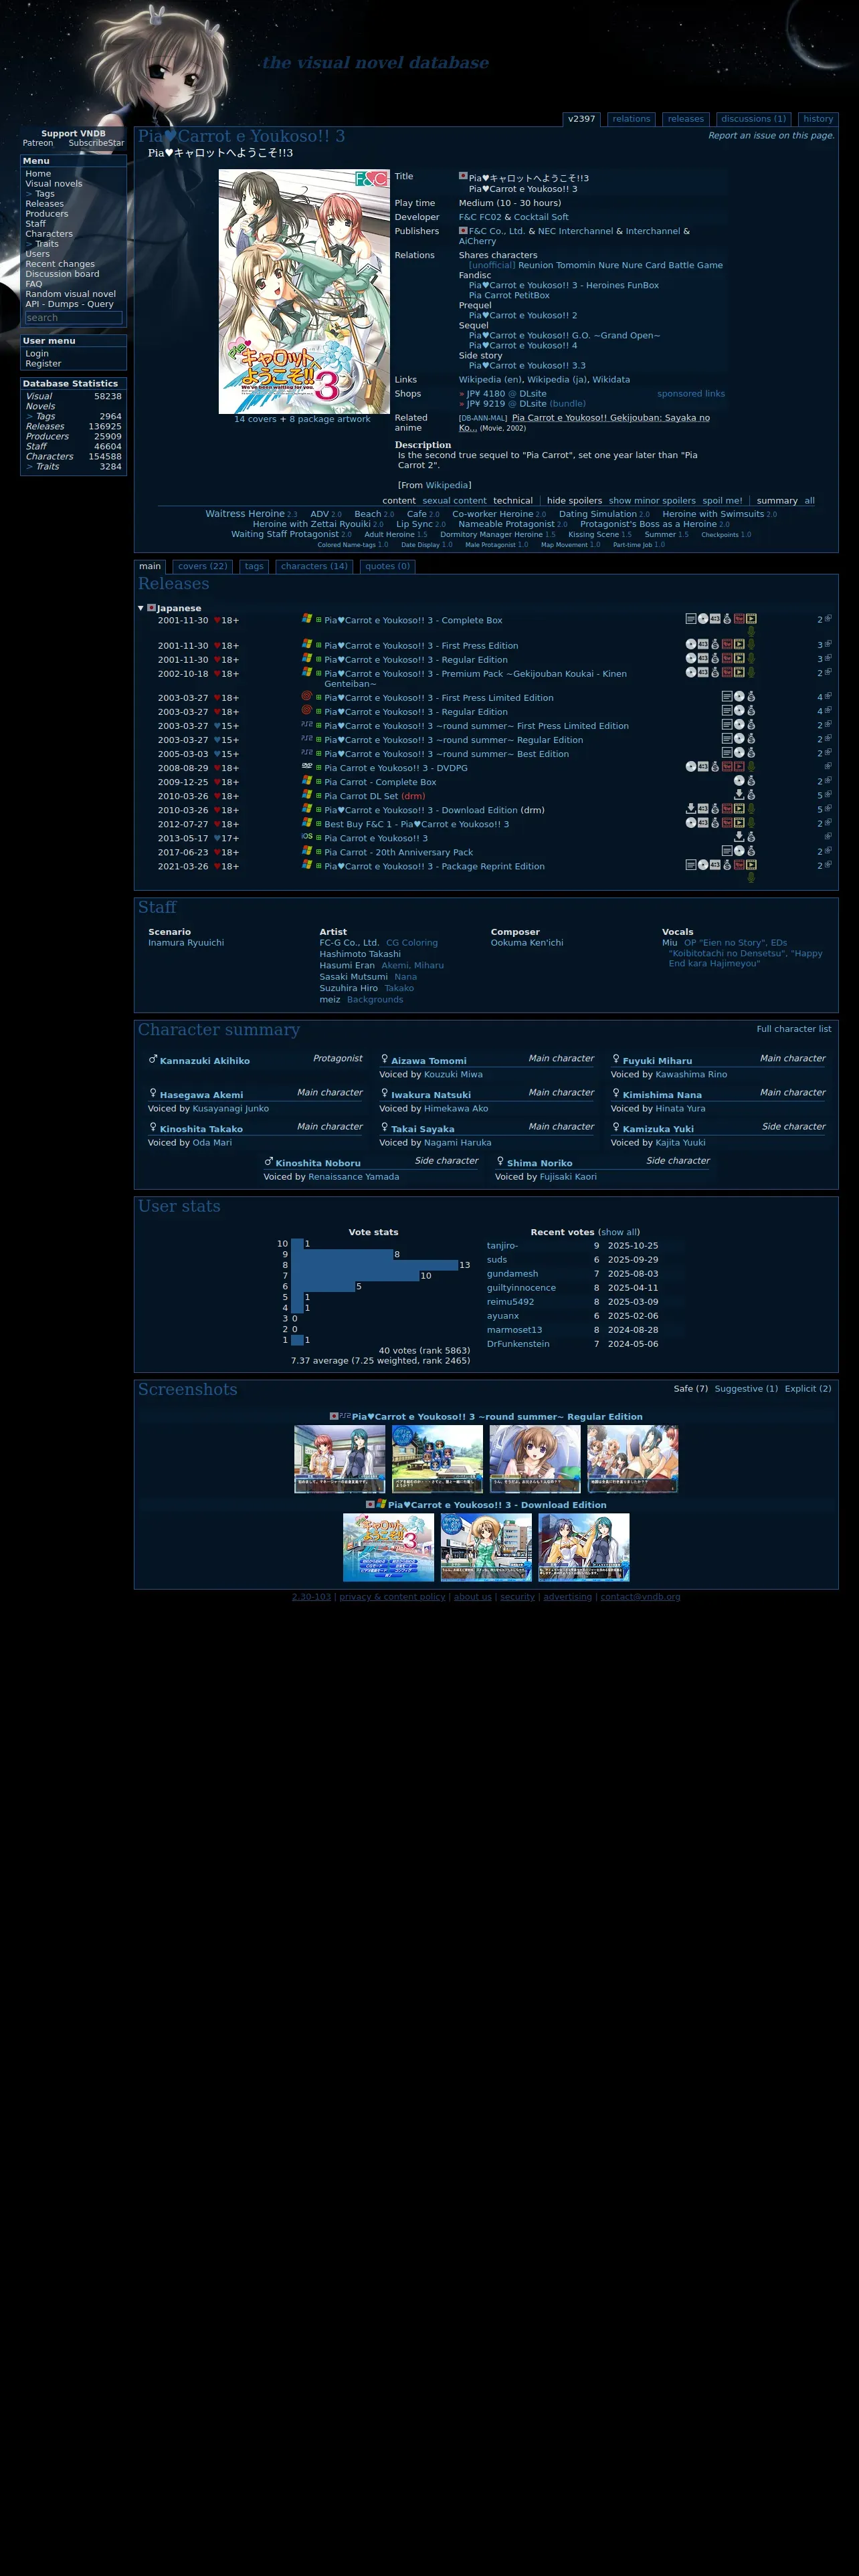Click male gender icon beside Kinoshita Noboru
Screen dimensions: 859x2576
coord(269,1162)
